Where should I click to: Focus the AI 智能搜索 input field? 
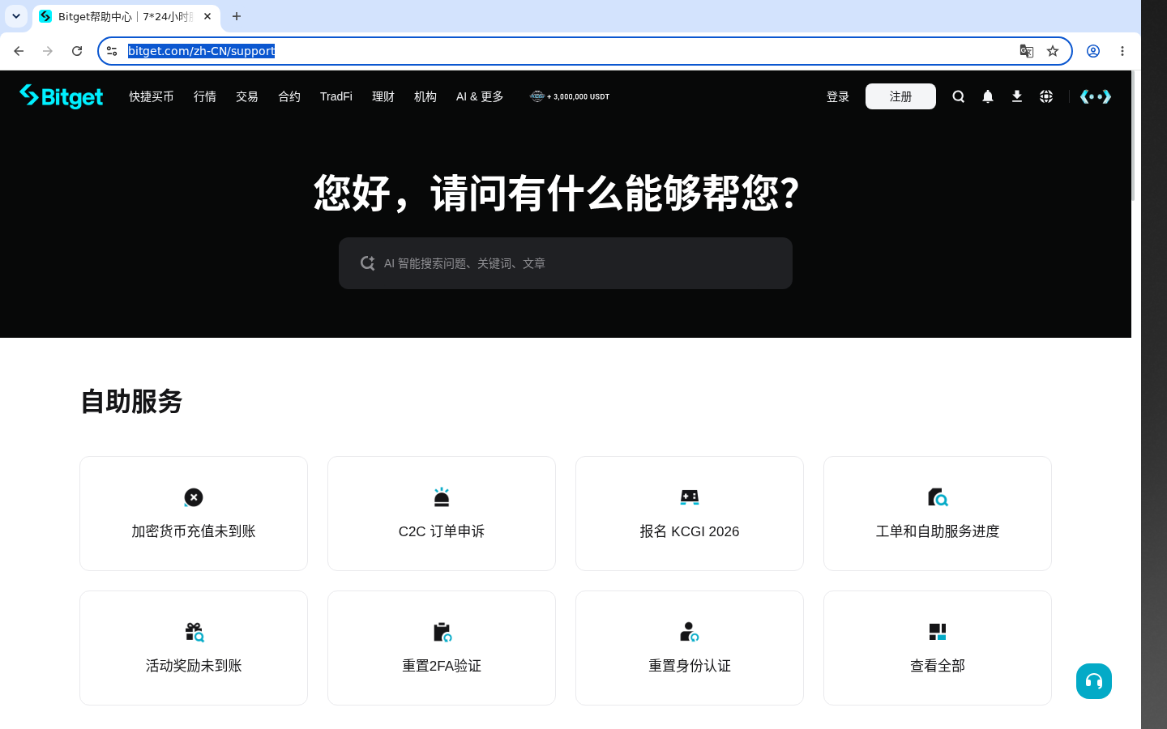click(x=566, y=263)
